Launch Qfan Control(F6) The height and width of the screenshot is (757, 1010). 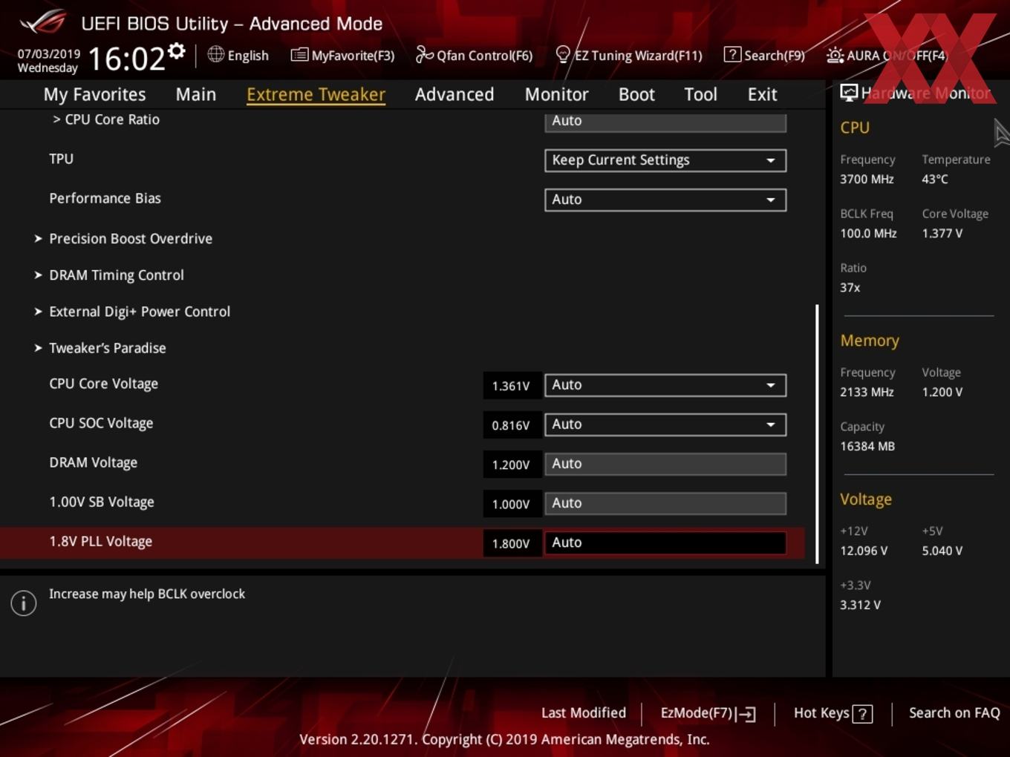(x=474, y=55)
